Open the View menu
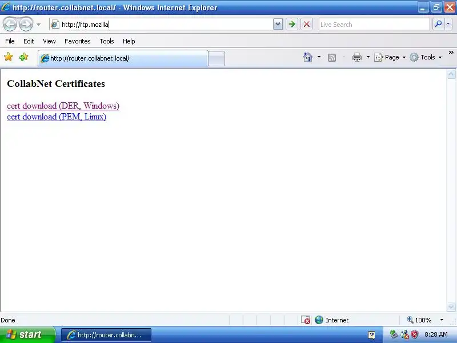Viewport: 457px width, 343px height. click(x=49, y=41)
